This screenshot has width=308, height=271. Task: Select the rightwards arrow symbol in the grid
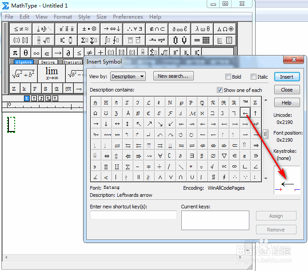pyautogui.click(x=96, y=124)
